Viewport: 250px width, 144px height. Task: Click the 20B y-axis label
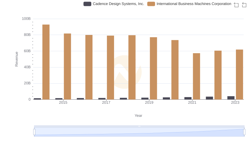point(27,83)
